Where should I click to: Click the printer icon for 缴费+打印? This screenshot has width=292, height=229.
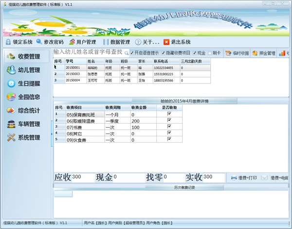(234, 178)
